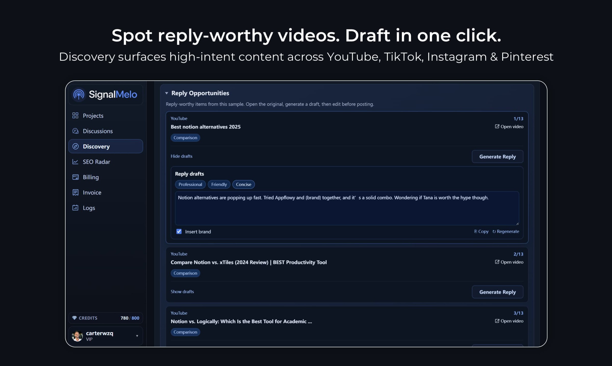Click the Open video icon for item 2/13
The image size is (612, 366).
(497, 262)
